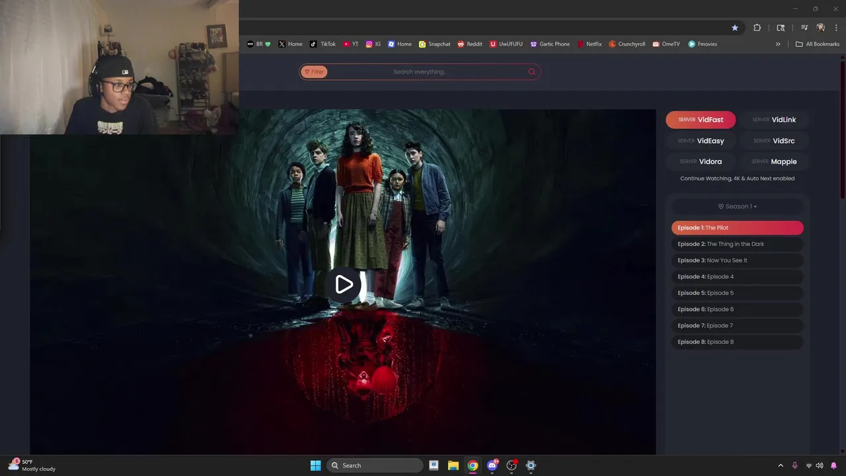
Task: Click the page vertical scrollbar
Action: point(843,129)
